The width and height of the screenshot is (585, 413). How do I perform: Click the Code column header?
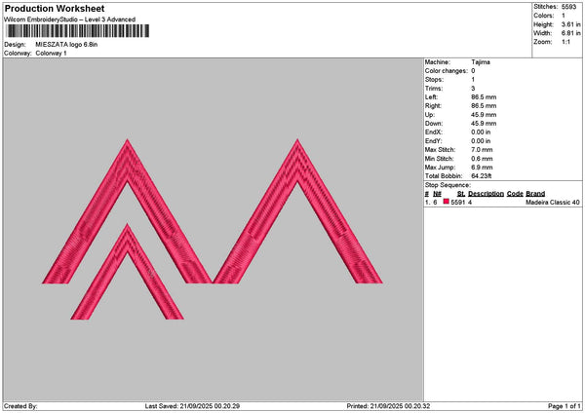click(x=515, y=194)
